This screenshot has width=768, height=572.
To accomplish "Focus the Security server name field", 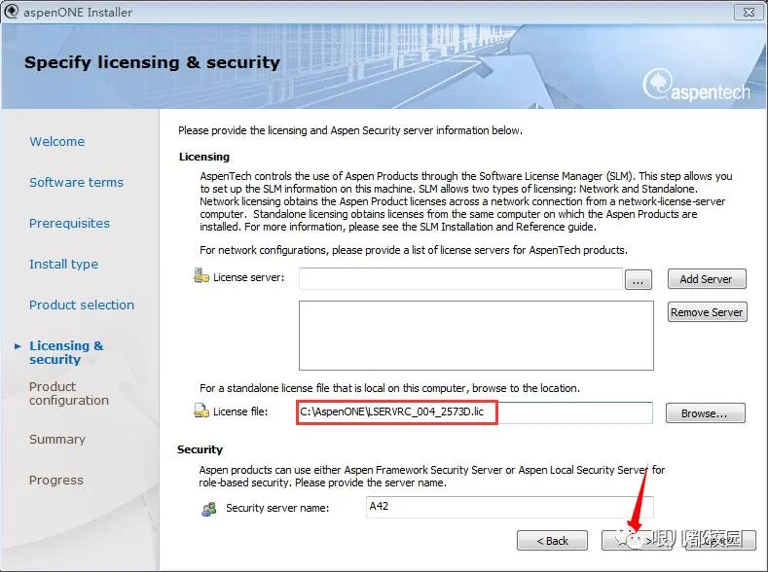I will coord(509,507).
